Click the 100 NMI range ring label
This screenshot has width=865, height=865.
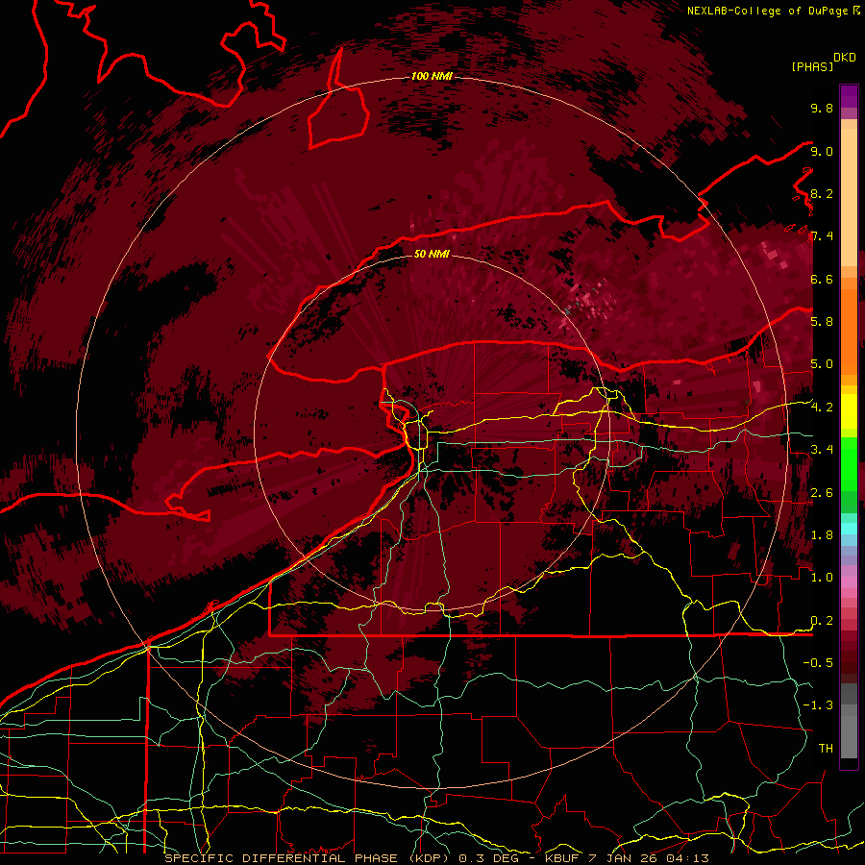(432, 76)
